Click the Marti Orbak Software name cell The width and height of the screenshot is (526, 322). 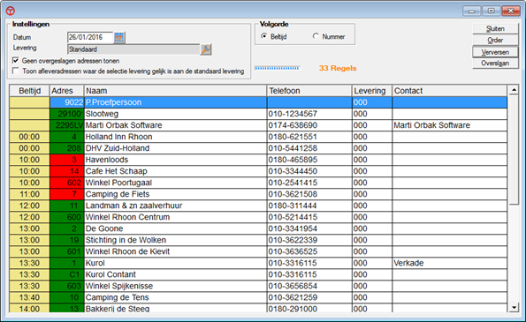[175, 125]
